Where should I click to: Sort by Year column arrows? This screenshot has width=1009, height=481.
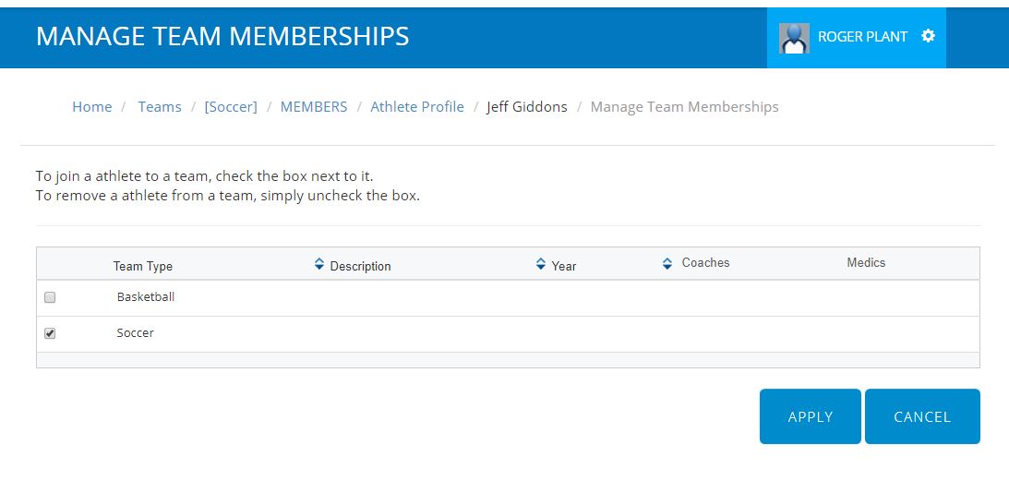[541, 263]
